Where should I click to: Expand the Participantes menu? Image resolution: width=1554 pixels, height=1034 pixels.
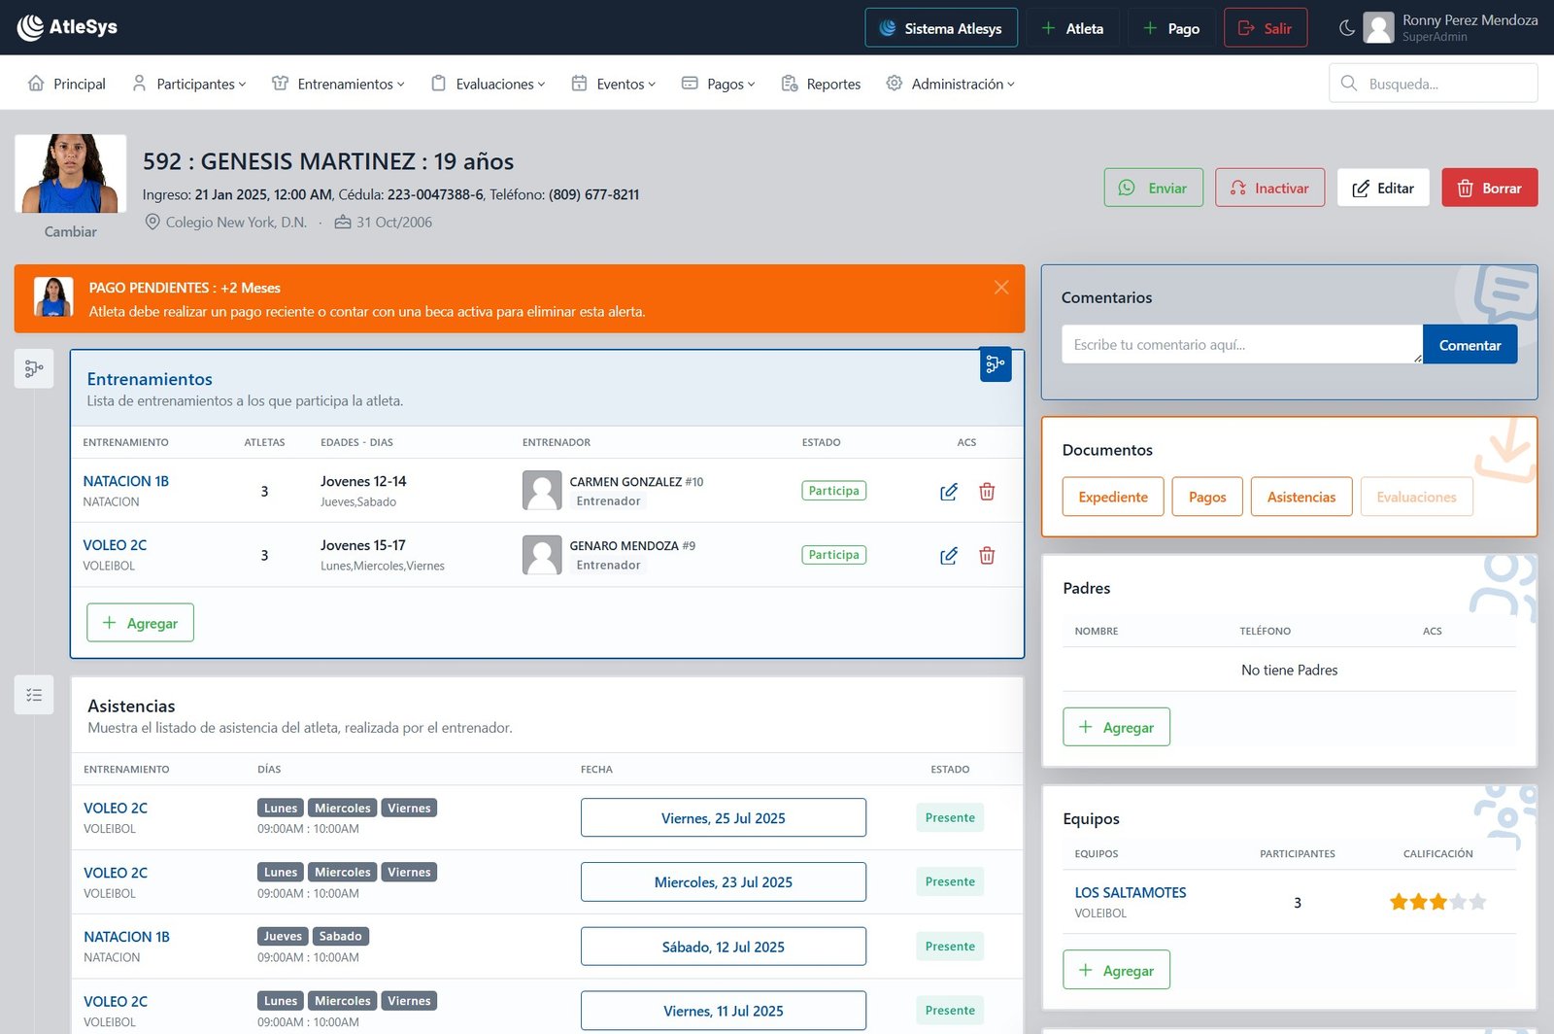[x=189, y=84]
